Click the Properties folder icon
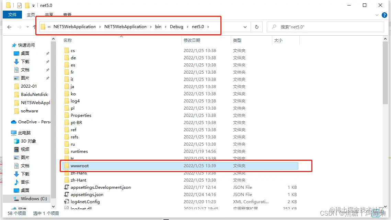The image size is (391, 220). pyautogui.click(x=67, y=115)
